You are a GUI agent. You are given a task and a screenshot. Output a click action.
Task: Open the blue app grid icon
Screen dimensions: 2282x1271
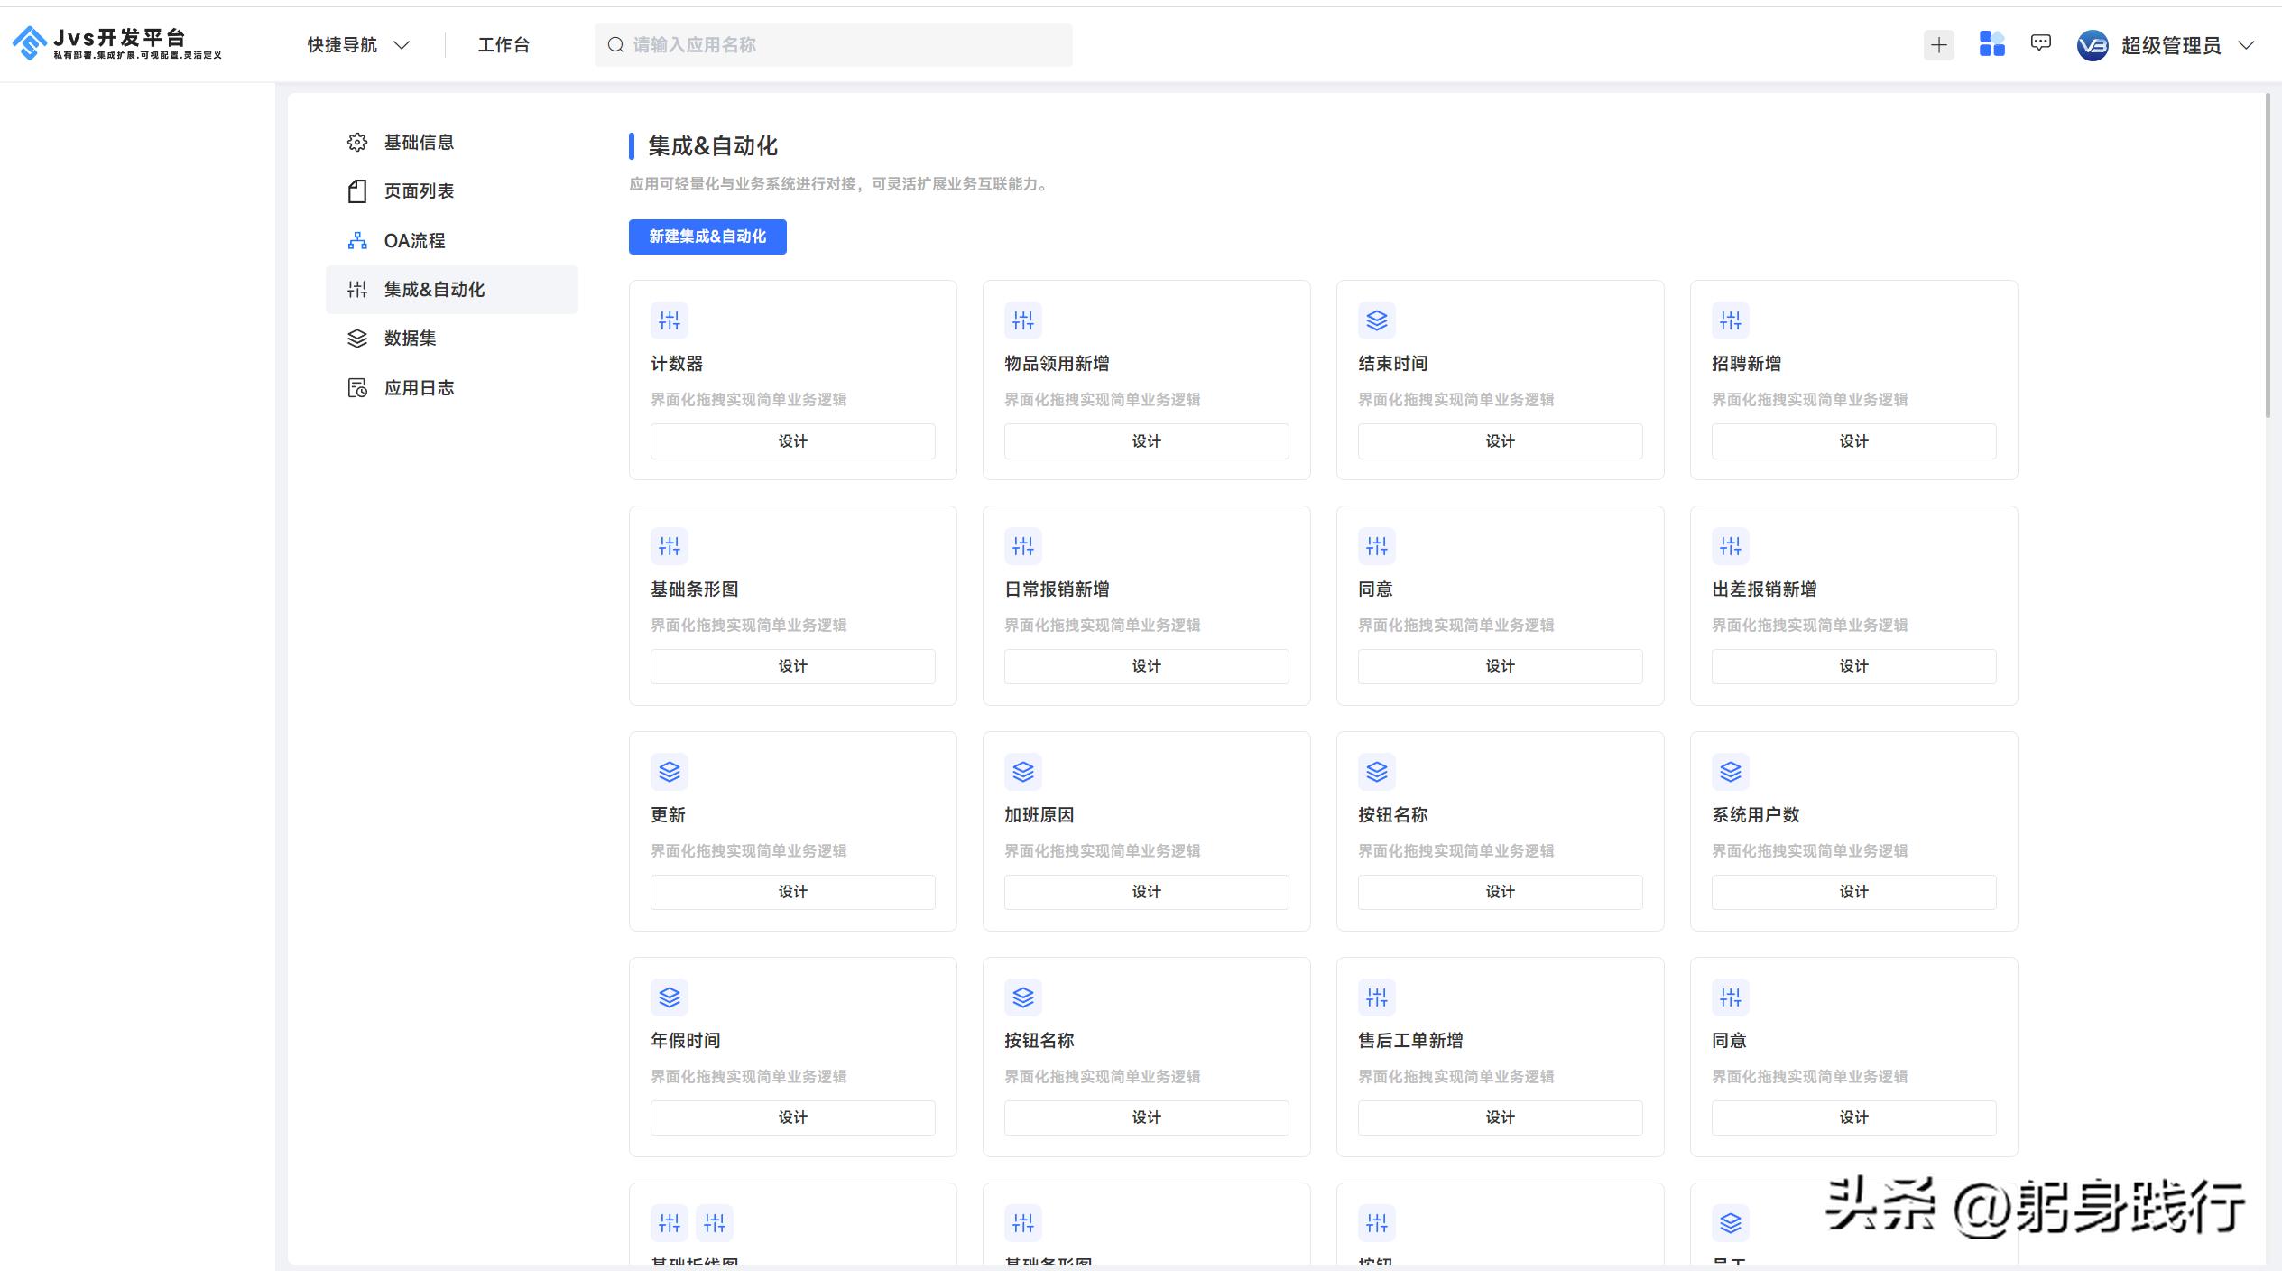pos(1991,44)
